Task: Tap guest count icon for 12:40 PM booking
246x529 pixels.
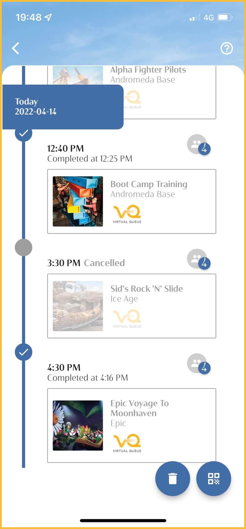Action: [198, 145]
